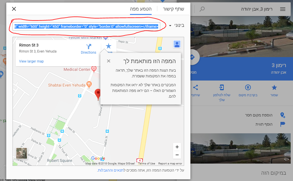
Task: Open the View larger map link
Action: [x=31, y=61]
